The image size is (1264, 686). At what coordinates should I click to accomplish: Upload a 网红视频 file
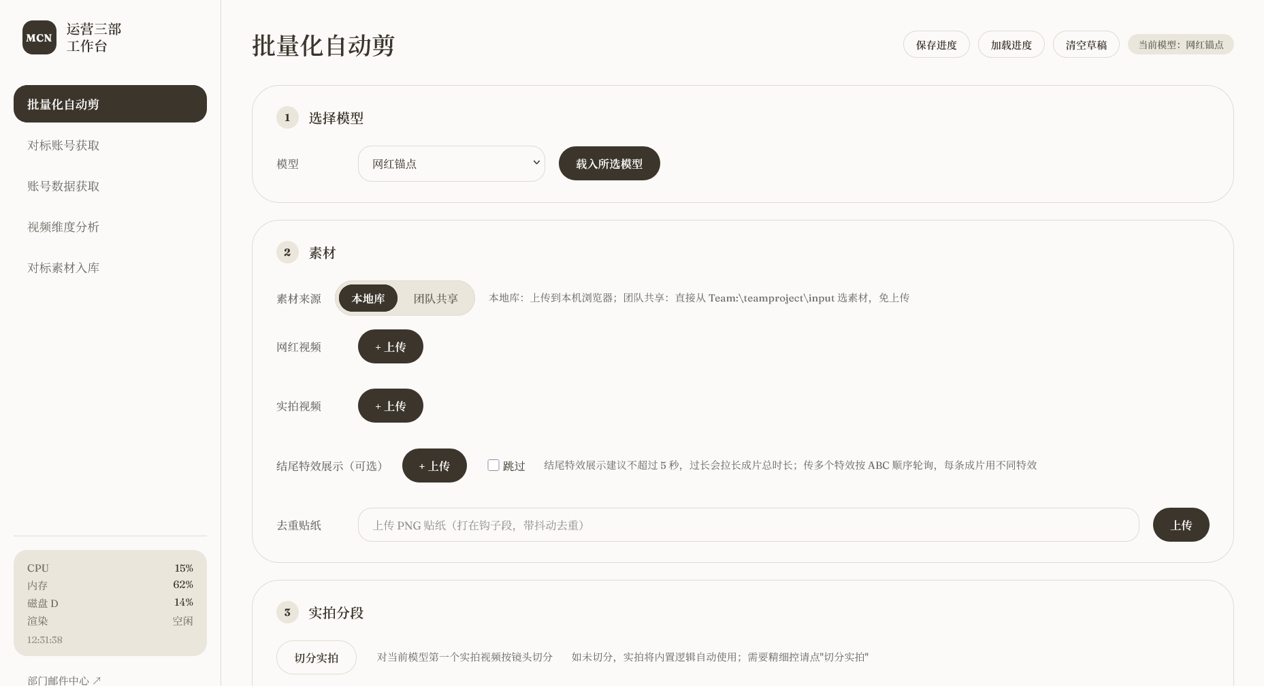pyautogui.click(x=391, y=346)
